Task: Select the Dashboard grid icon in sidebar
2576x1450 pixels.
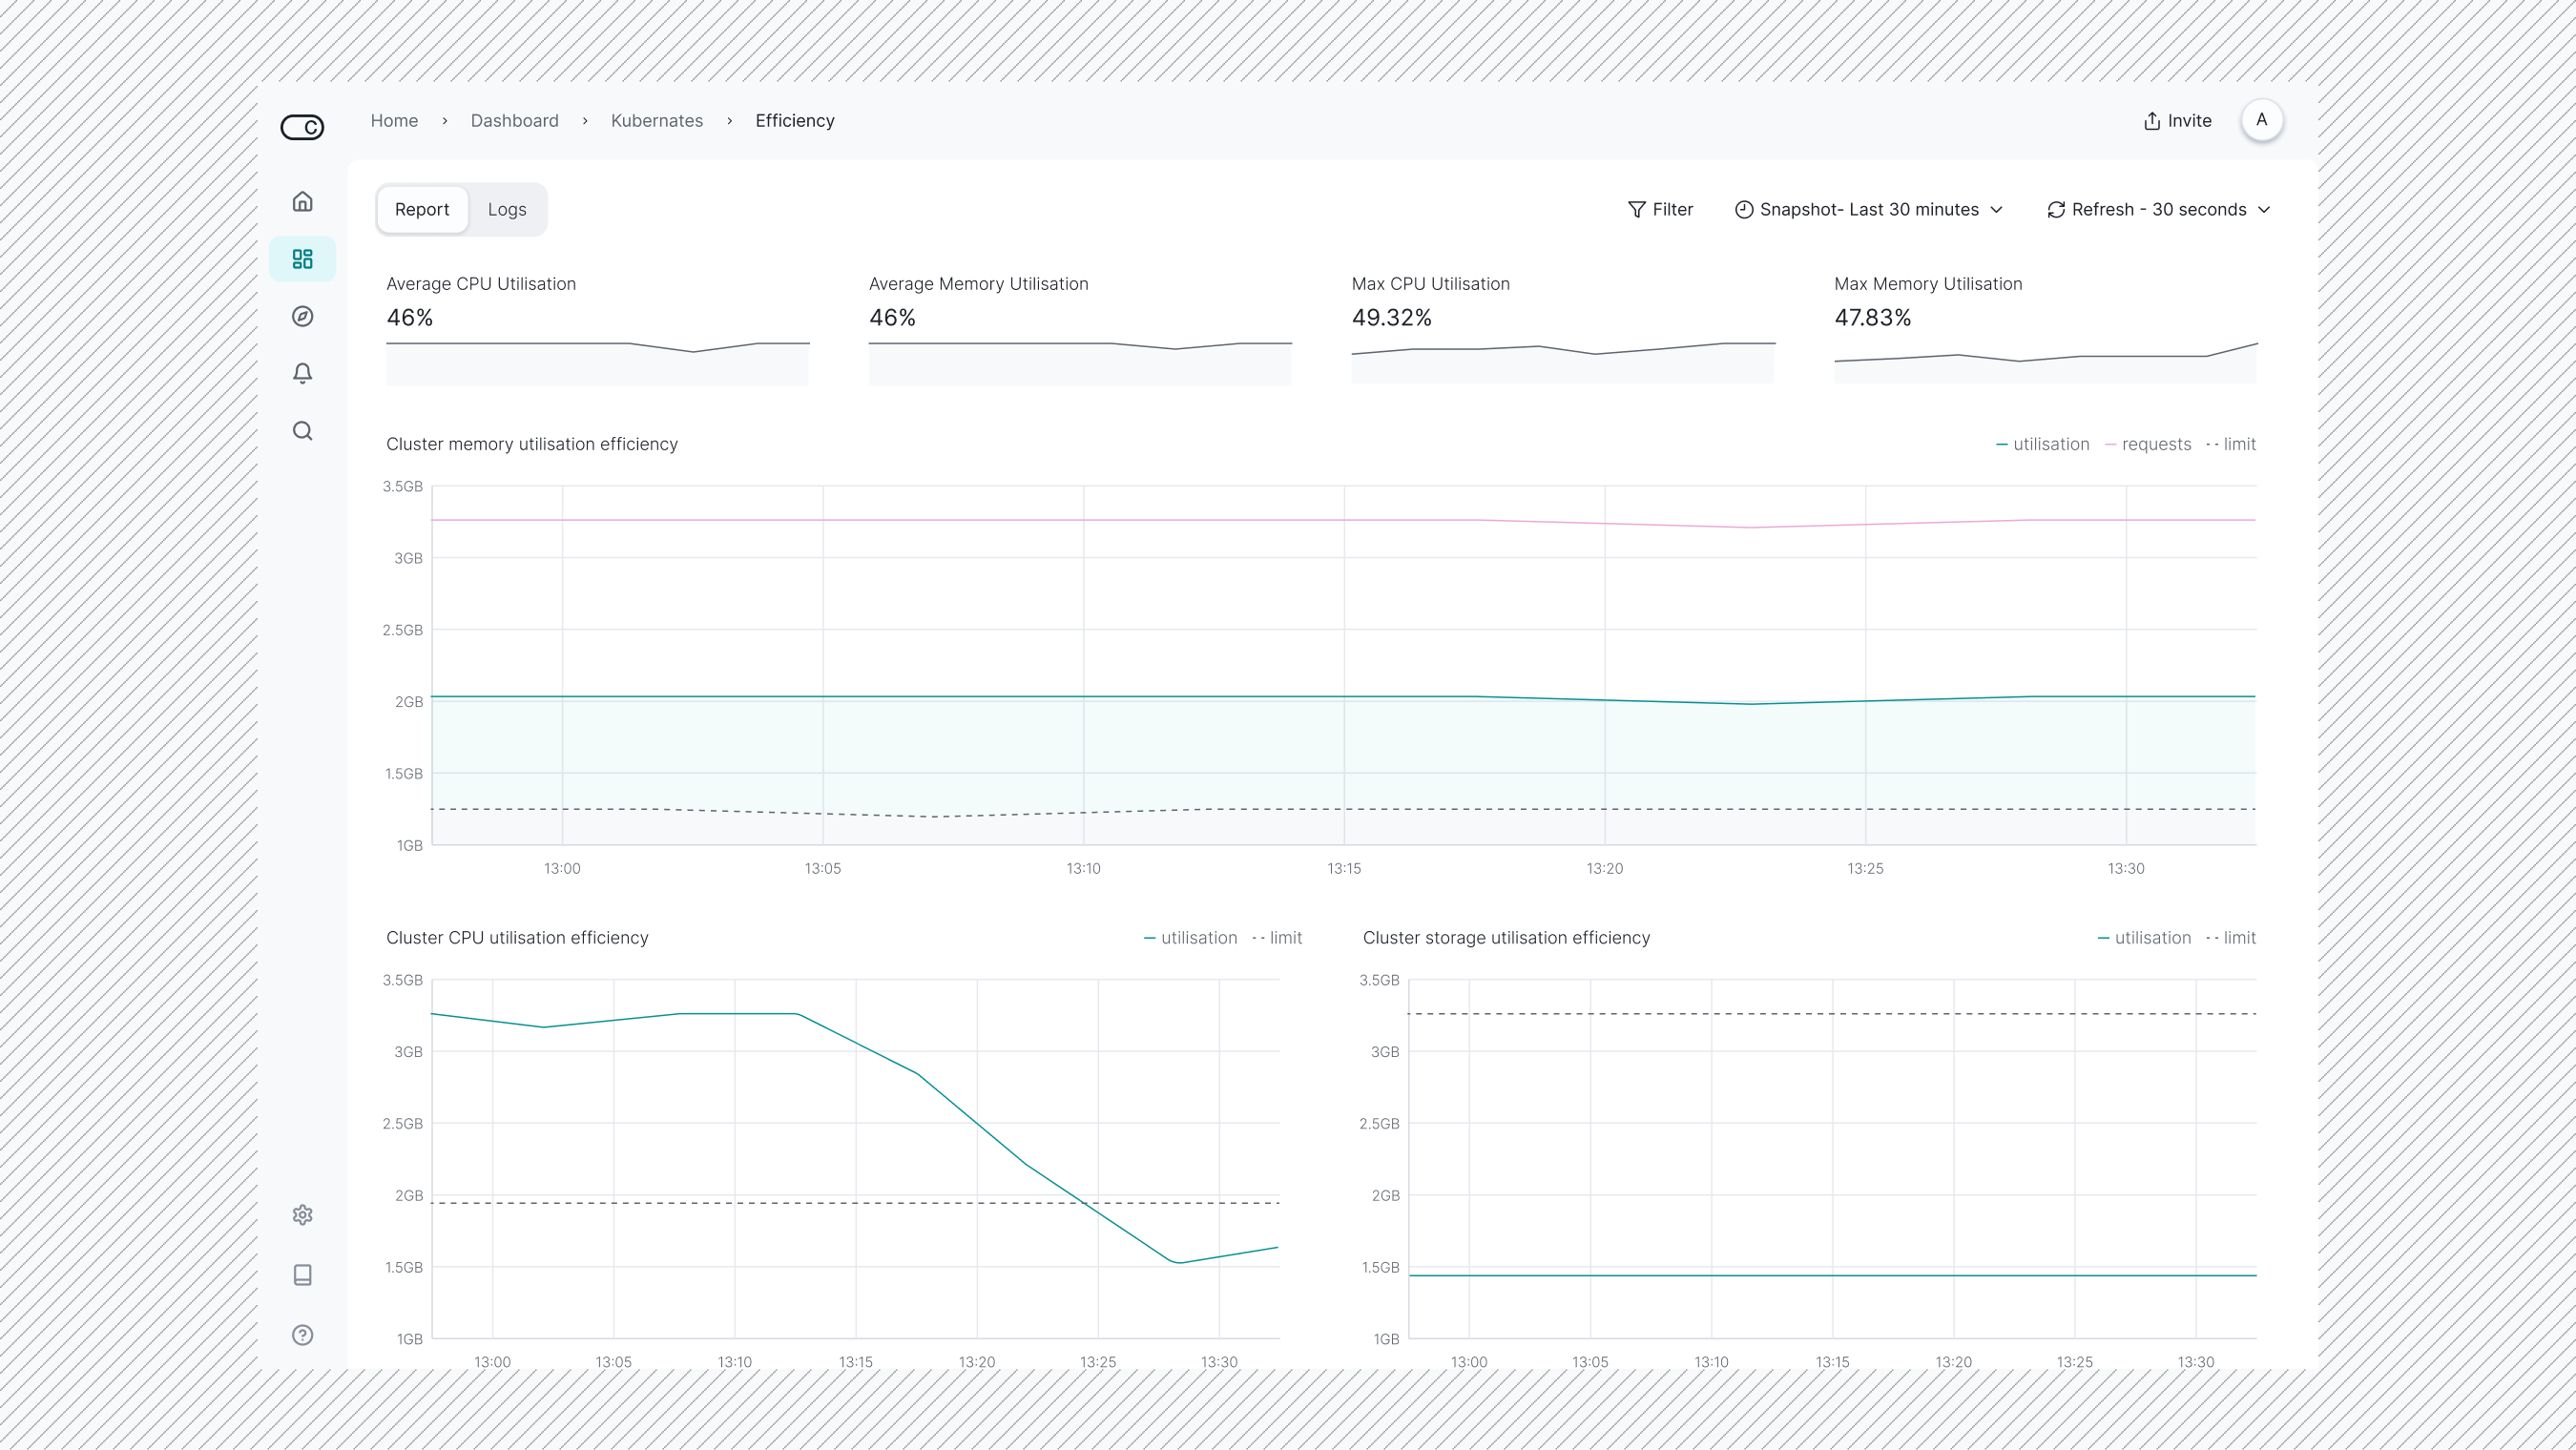Action: (302, 259)
